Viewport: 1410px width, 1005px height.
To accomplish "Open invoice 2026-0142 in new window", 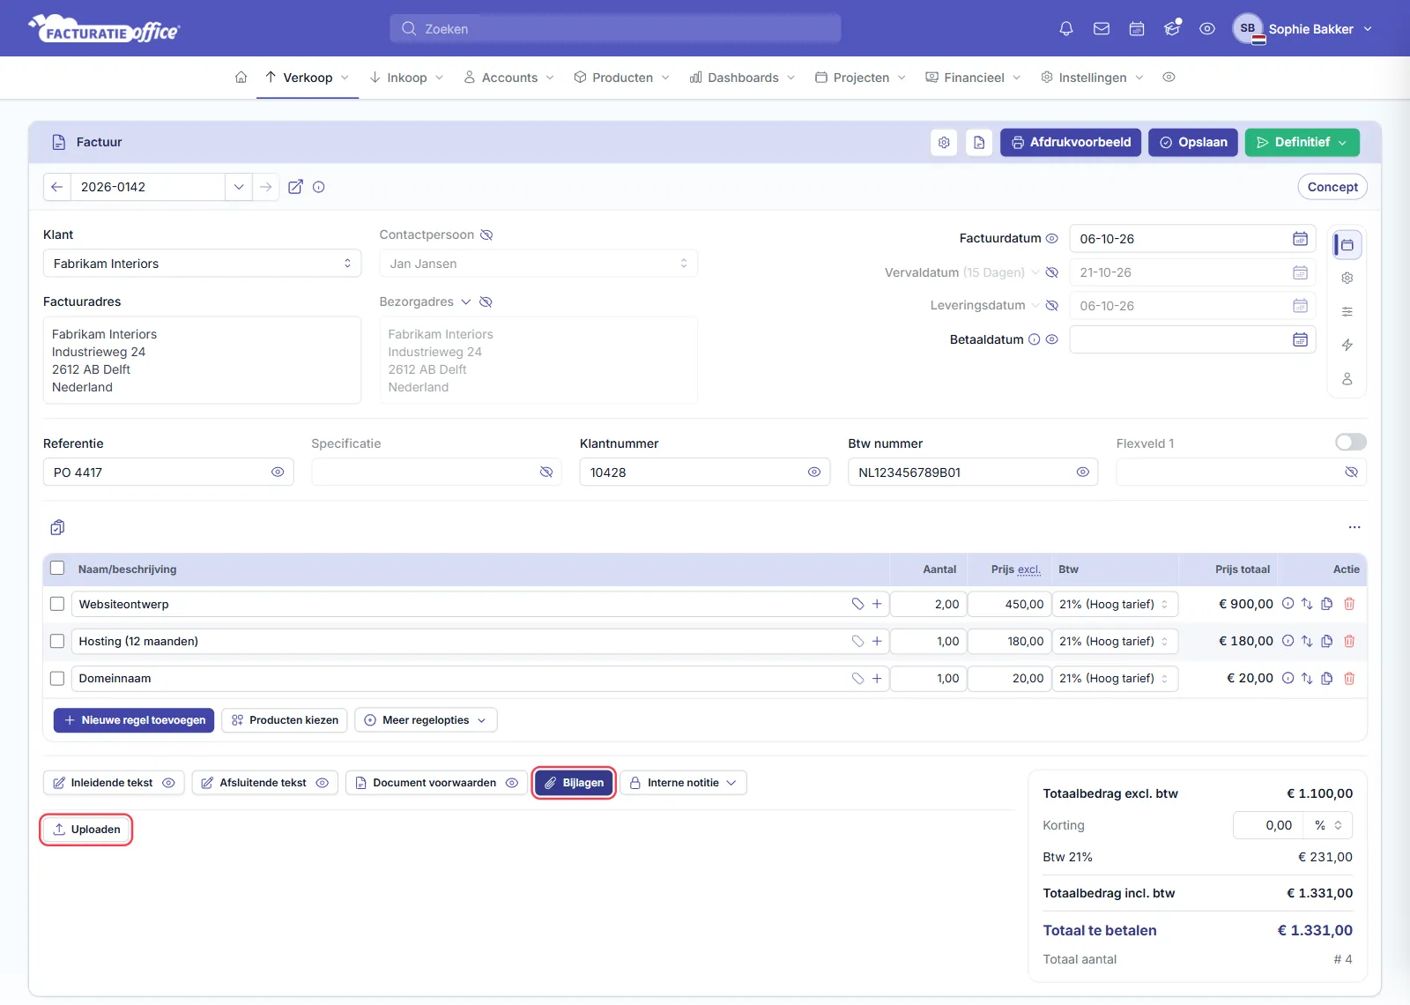I will 296,187.
